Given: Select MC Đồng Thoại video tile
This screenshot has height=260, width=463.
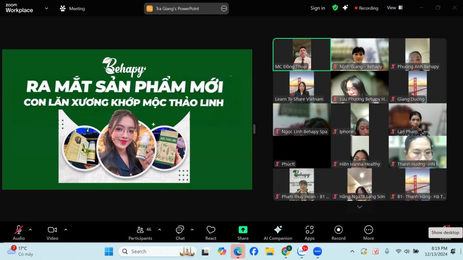Looking at the screenshot, I should [x=302, y=55].
